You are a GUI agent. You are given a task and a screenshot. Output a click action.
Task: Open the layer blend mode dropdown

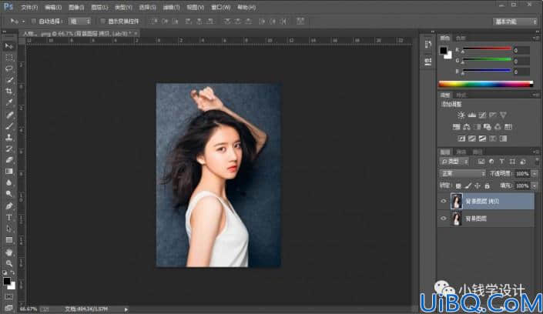point(462,173)
